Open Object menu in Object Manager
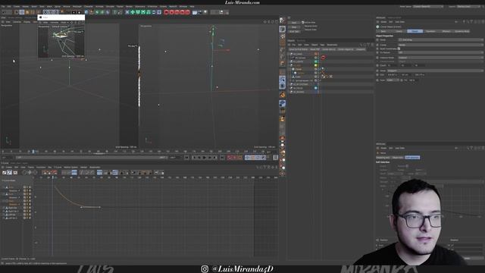This screenshot has width=485, height=273. 314,45
